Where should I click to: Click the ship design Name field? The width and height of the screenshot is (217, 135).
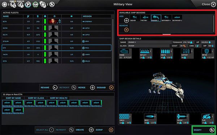tap(149, 42)
